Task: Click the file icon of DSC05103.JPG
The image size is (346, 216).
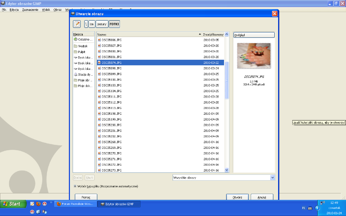Action: coord(99,85)
